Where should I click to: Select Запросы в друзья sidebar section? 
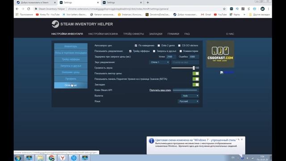[71, 66]
